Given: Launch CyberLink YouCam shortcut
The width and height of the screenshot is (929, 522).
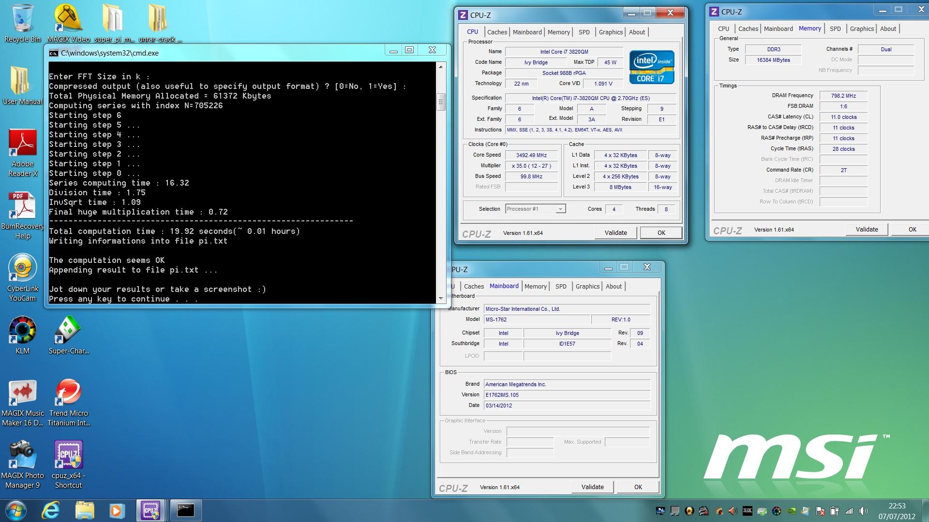Looking at the screenshot, I should pos(22,277).
